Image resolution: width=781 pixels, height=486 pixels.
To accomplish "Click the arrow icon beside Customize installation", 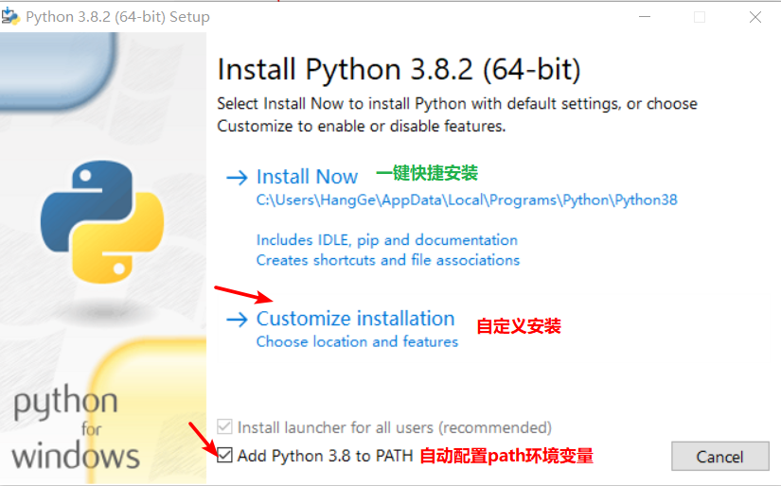I will (237, 320).
